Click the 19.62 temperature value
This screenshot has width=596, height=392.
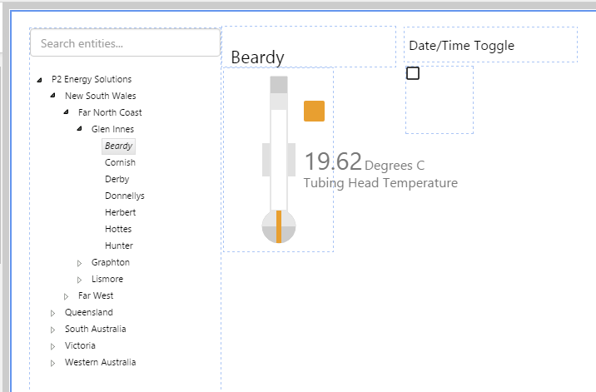click(333, 161)
